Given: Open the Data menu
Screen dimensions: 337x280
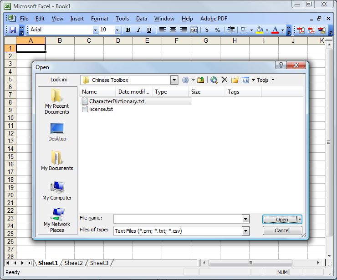Looking at the screenshot, I should pos(142,19).
